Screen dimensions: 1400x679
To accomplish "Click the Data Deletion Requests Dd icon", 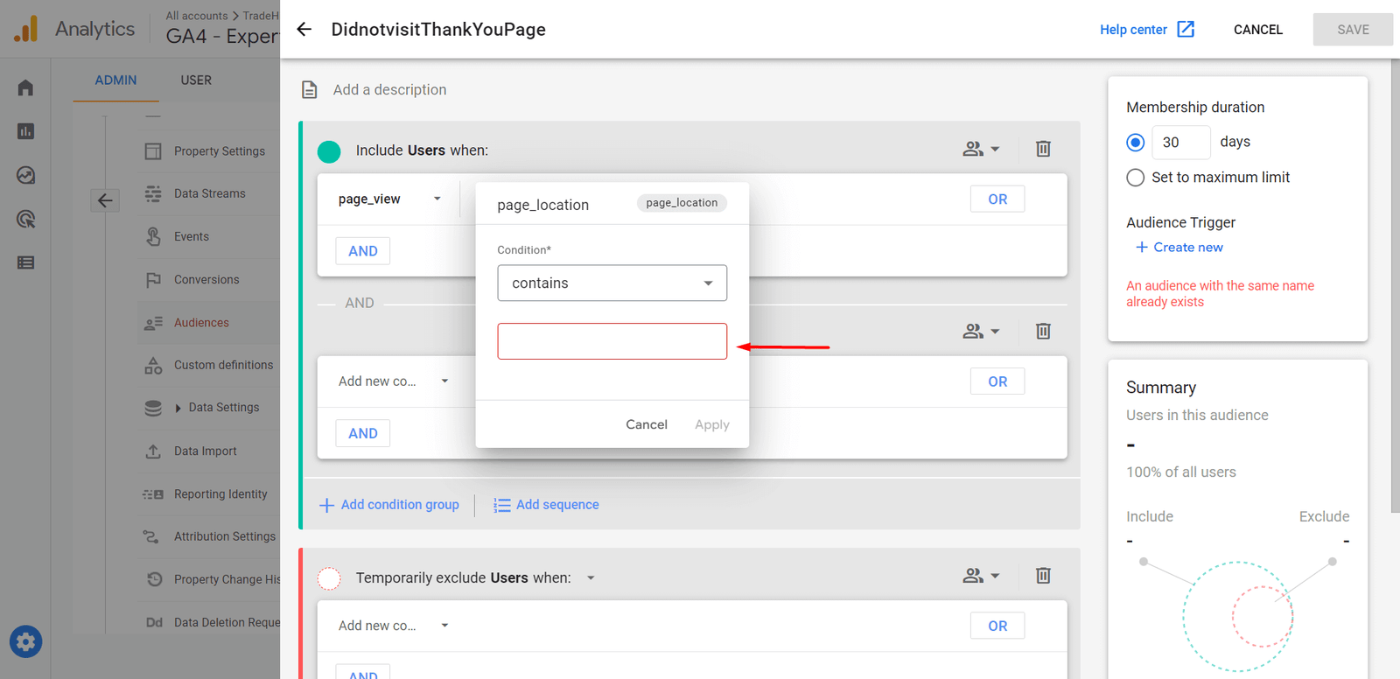I will [x=154, y=622].
